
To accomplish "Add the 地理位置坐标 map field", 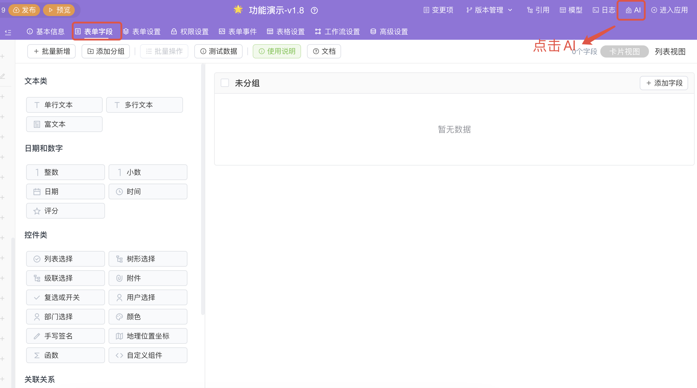I will 148,336.
